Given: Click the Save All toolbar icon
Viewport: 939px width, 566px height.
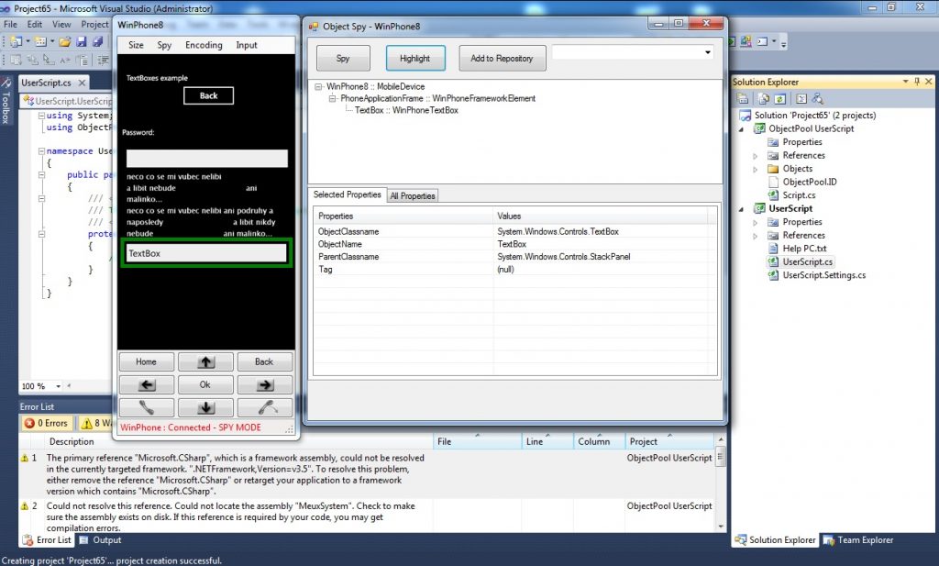Looking at the screenshot, I should tap(97, 41).
